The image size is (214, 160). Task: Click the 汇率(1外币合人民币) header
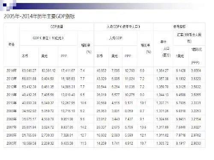(x=189, y=38)
